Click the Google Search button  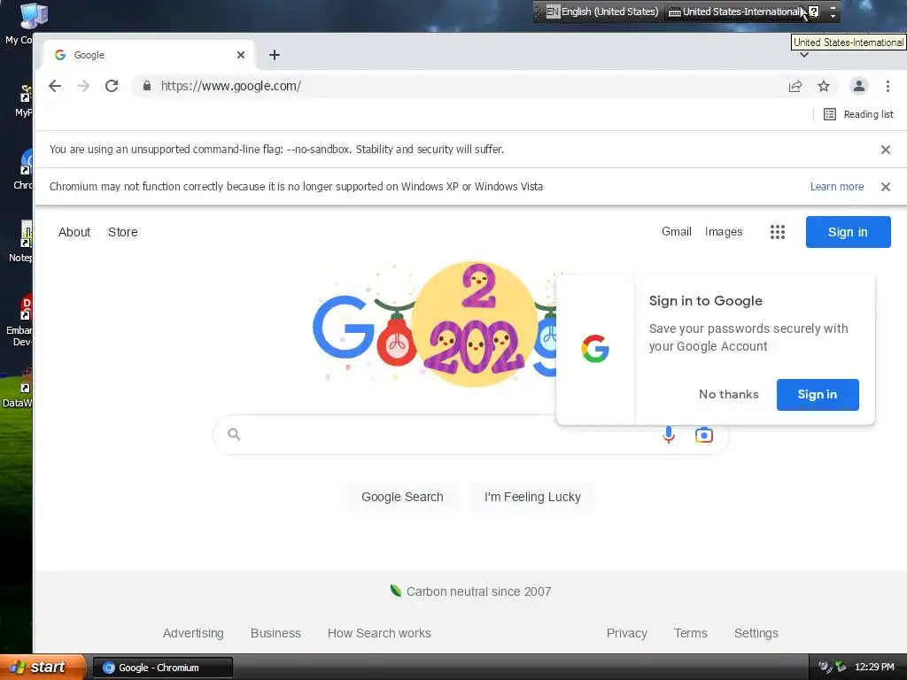pos(403,497)
